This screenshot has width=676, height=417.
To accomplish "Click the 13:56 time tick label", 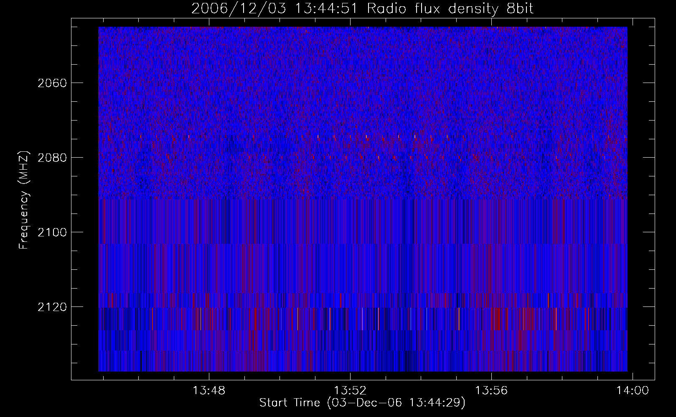I will click(491, 391).
